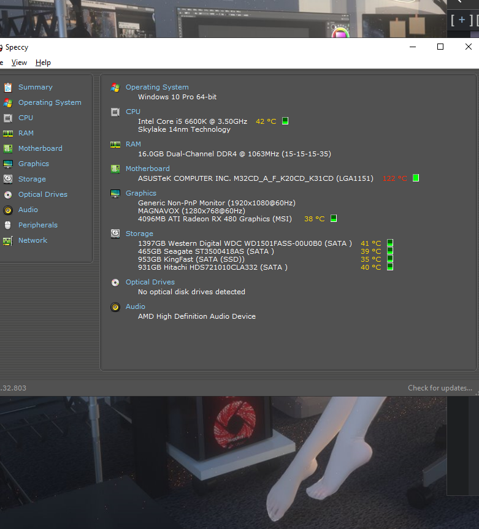Click 'No optical disk drives detected' text
This screenshot has height=529, width=479.
coord(191,292)
